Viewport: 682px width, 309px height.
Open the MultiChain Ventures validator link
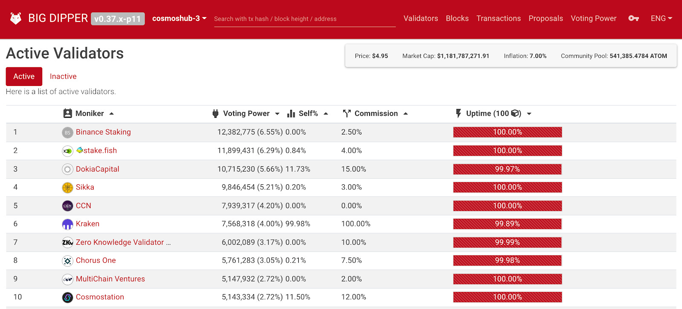tap(110, 279)
